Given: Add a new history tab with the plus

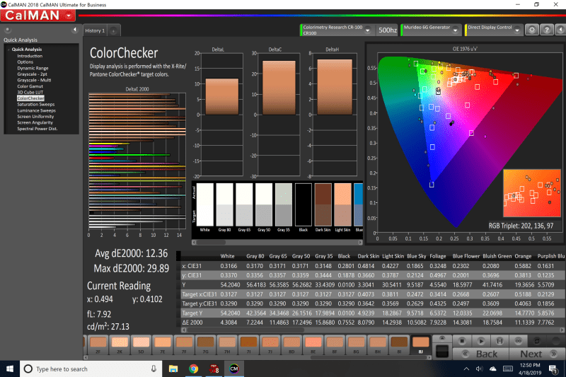Looking at the screenshot, I should click(x=113, y=31).
